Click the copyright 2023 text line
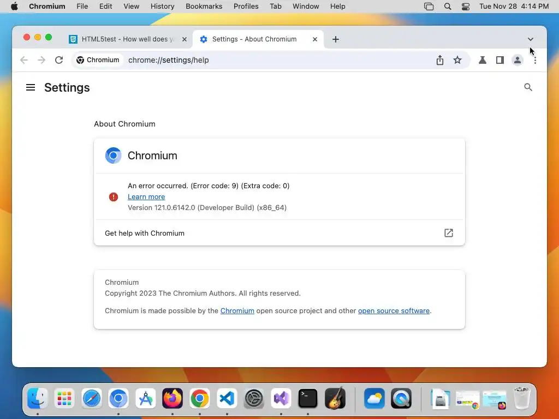This screenshot has width=559, height=419. click(203, 293)
